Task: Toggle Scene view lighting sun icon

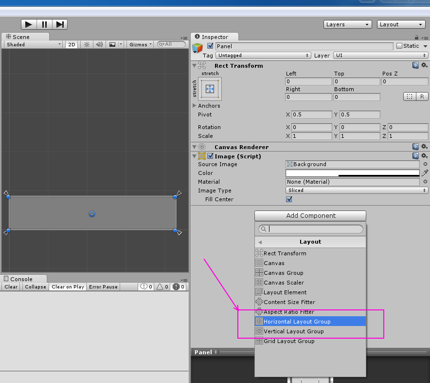Action: click(x=87, y=44)
